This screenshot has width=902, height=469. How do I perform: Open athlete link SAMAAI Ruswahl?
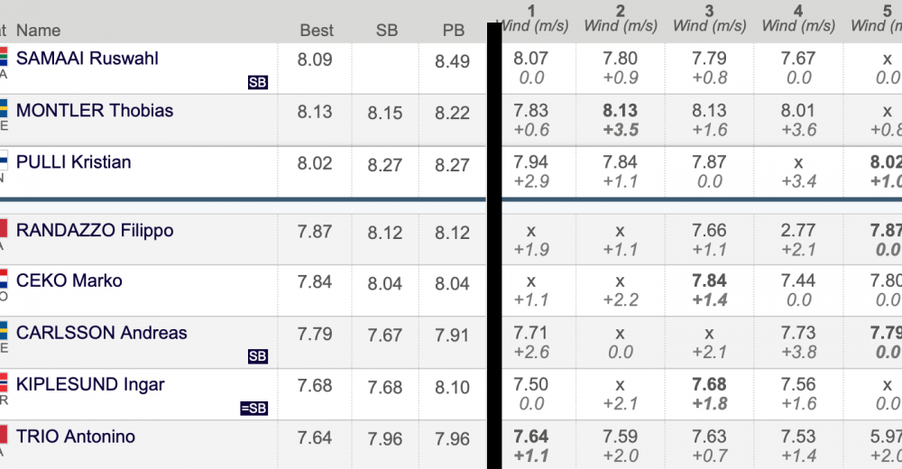coord(87,58)
